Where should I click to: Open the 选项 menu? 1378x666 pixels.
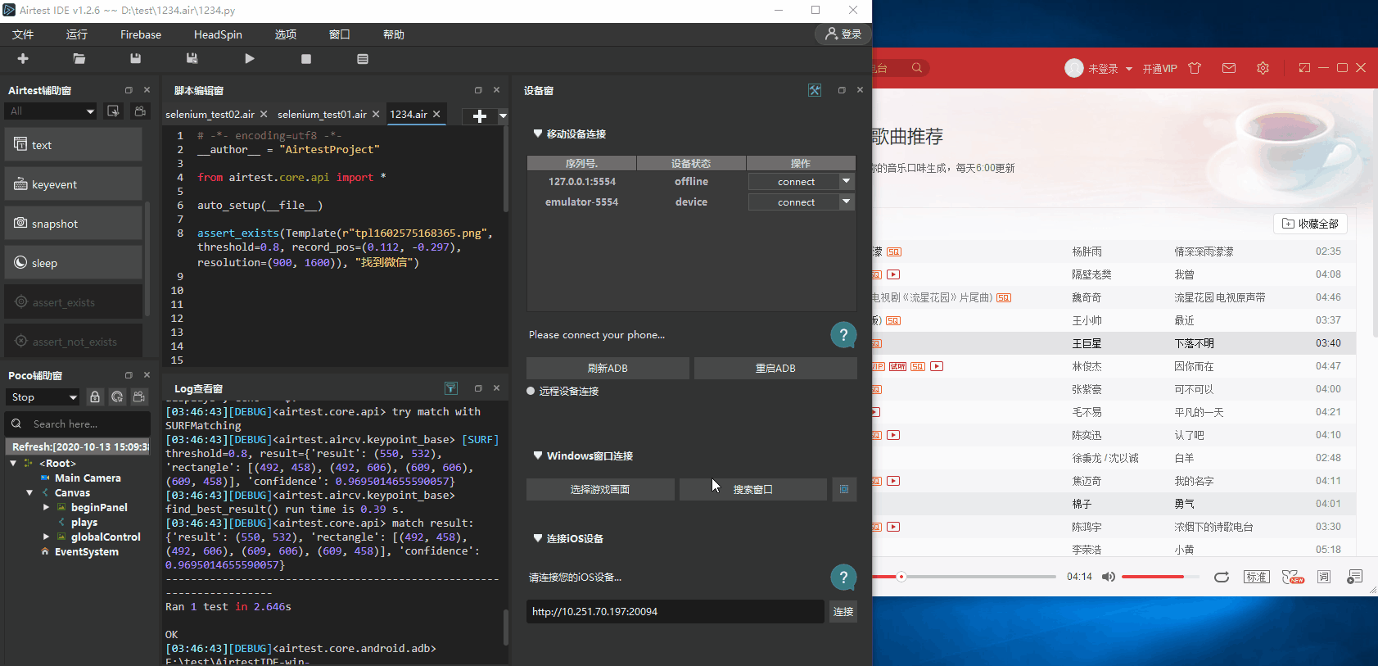[286, 34]
